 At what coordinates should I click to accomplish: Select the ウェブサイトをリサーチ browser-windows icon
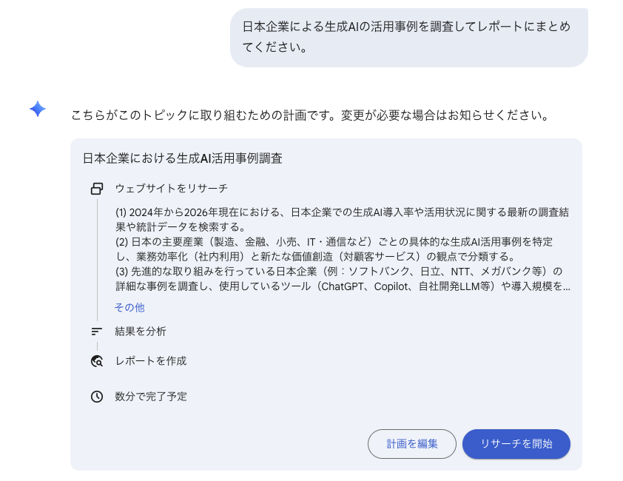(x=96, y=189)
